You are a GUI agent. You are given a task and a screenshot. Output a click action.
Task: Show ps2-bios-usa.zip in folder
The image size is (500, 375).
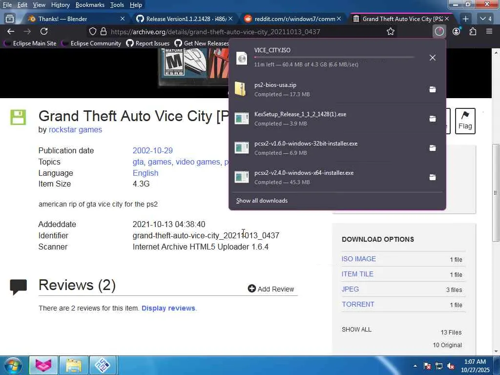[x=433, y=89]
